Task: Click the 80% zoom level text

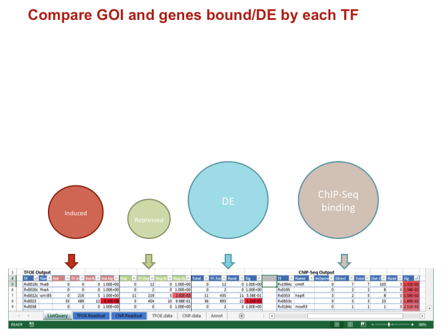Action: [423, 324]
